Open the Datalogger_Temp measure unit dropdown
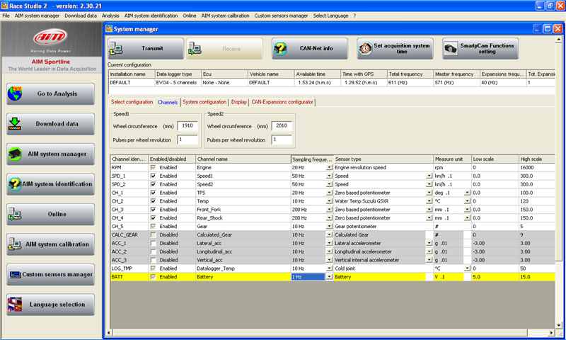The height and width of the screenshot is (340, 566). point(467,268)
